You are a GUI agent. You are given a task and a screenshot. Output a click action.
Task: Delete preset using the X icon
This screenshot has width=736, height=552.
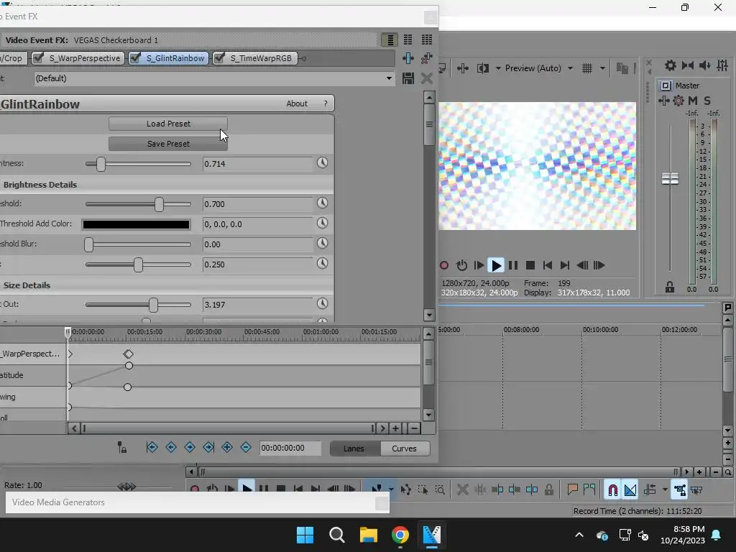pyautogui.click(x=426, y=78)
